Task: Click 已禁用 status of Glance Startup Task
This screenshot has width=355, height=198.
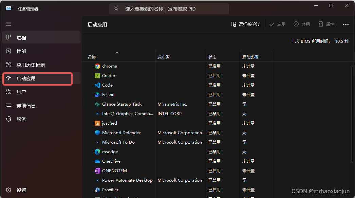Action: [x=214, y=104]
